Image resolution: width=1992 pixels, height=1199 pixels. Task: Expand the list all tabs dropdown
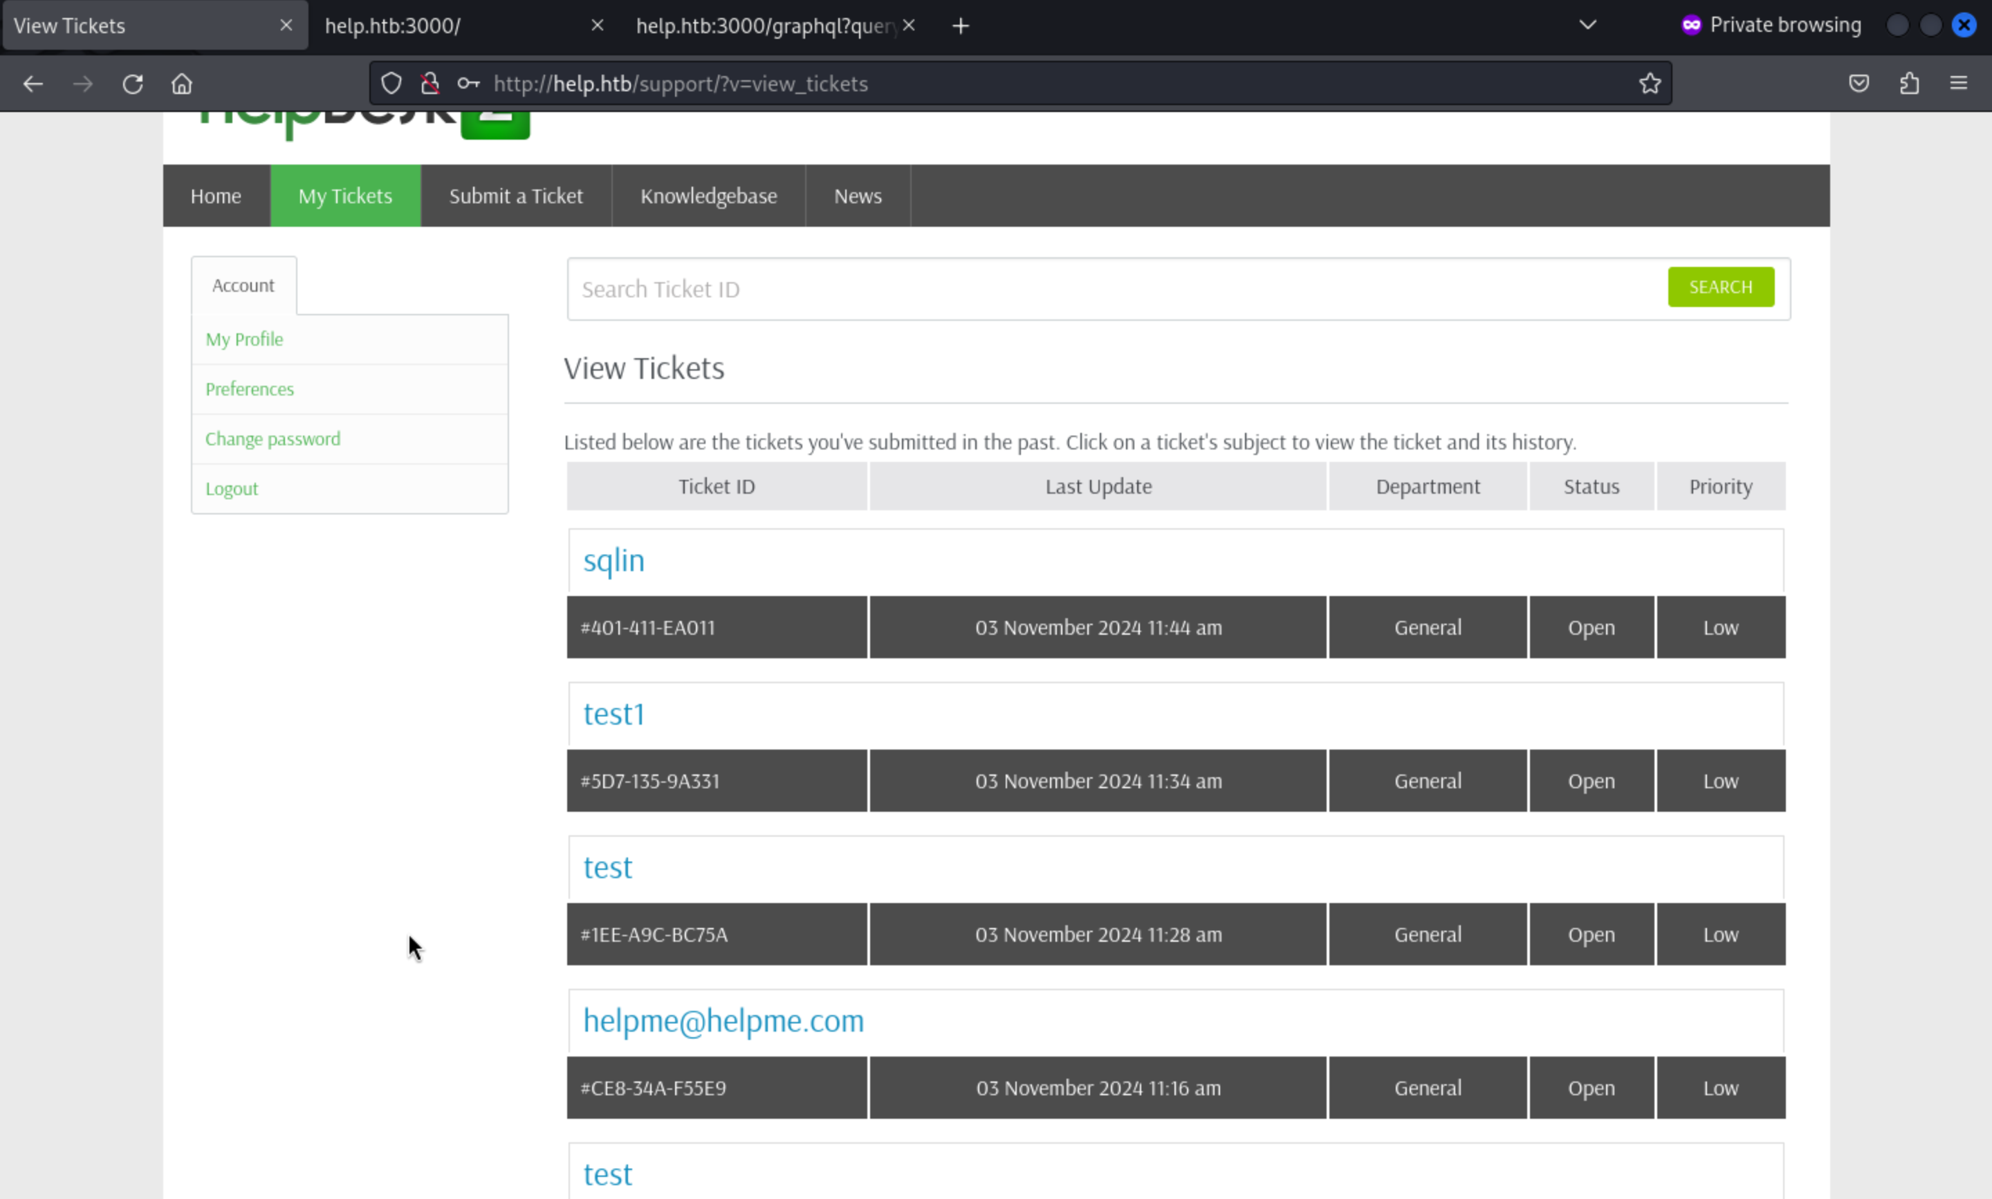1587,25
